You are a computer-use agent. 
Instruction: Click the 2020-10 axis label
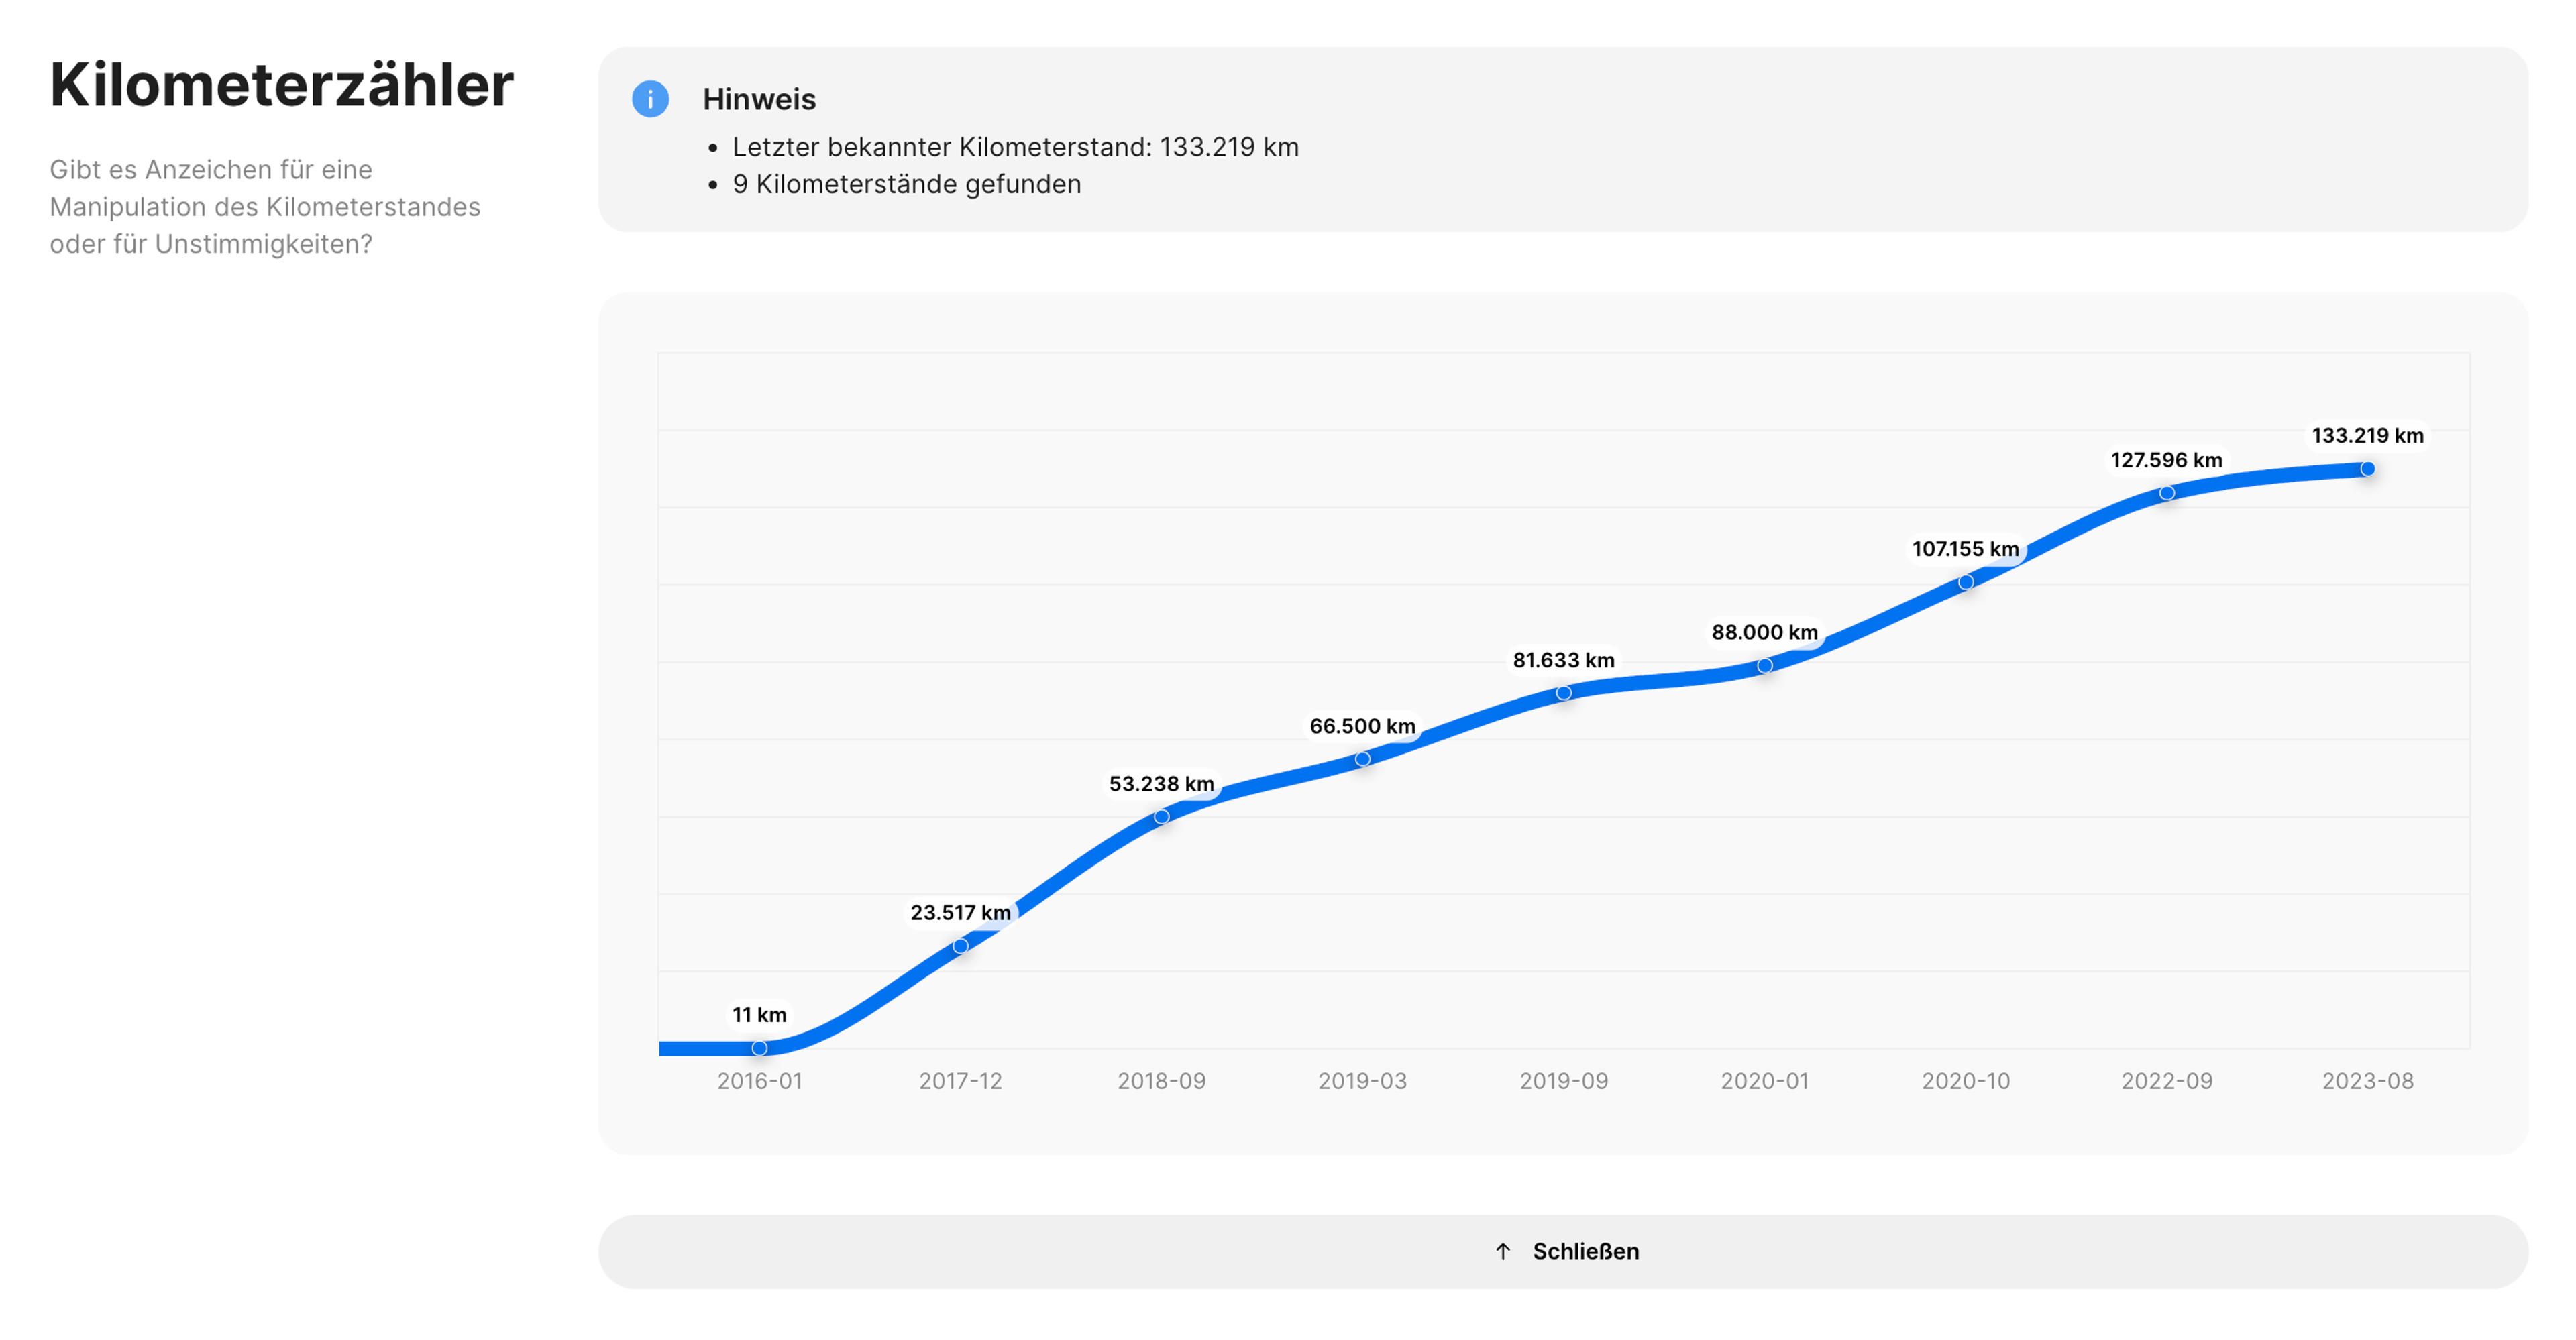[1965, 1081]
